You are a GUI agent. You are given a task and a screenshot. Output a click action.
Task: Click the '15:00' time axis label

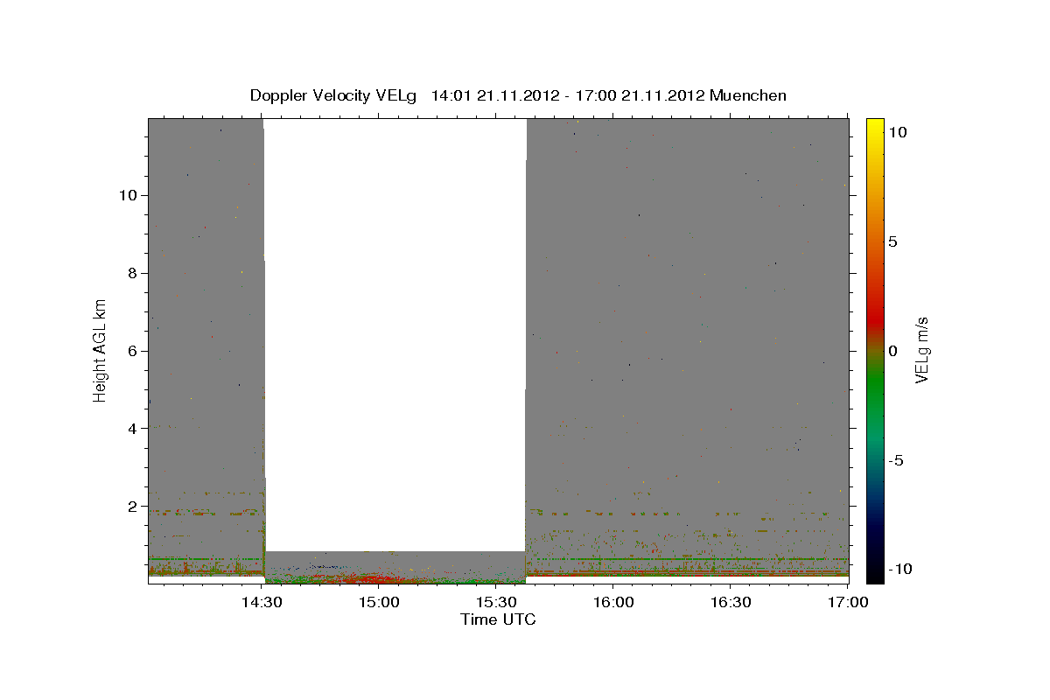pos(379,602)
